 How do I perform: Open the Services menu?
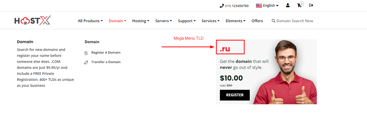pyautogui.click(x=210, y=21)
